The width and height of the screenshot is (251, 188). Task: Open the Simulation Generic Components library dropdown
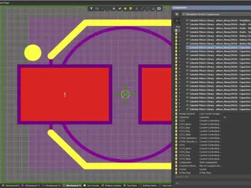click(x=216, y=14)
